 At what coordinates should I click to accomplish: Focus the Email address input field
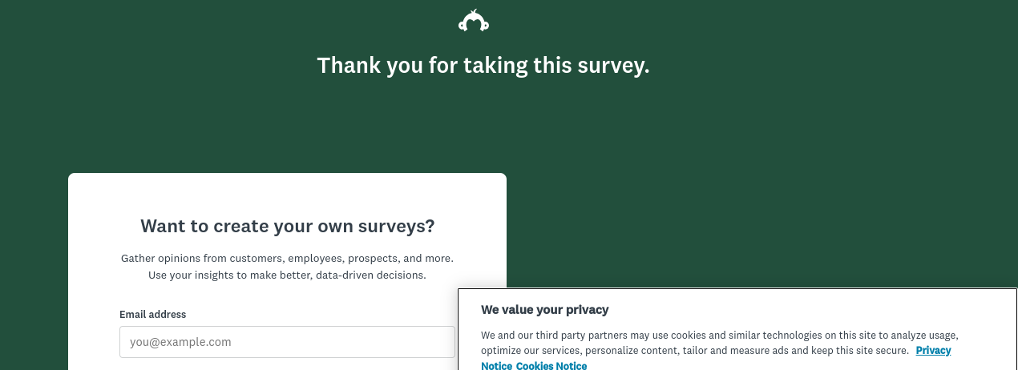click(x=287, y=342)
